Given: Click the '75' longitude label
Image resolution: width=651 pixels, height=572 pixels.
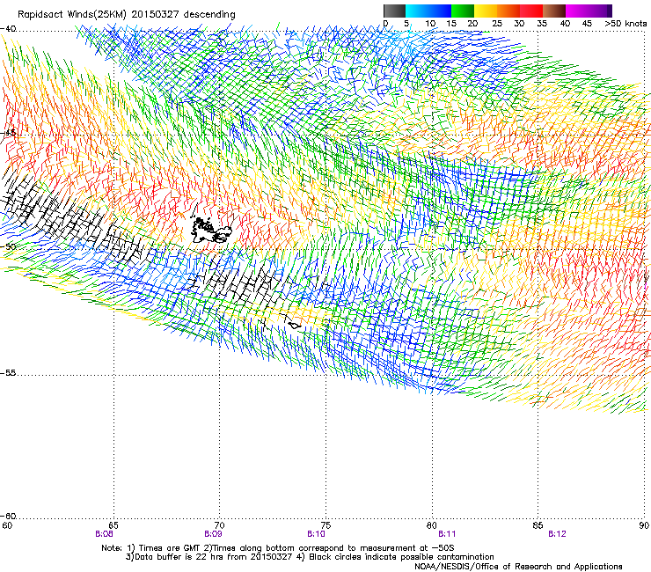Looking at the screenshot, I should 325,525.
